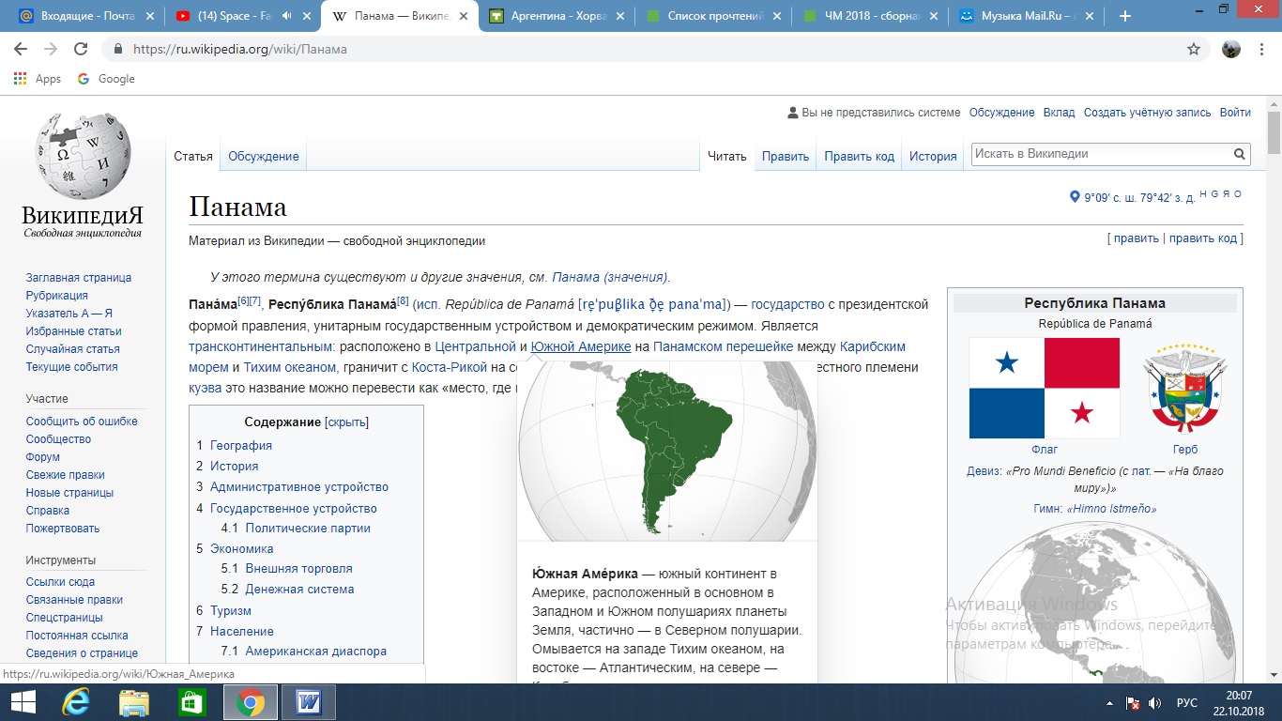
Task: Open the Панама (значения) disambiguation link
Action: coord(610,278)
